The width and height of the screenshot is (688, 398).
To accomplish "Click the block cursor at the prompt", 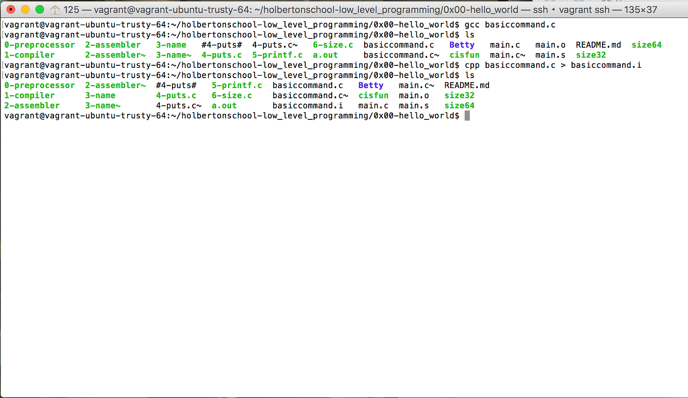I will [467, 115].
